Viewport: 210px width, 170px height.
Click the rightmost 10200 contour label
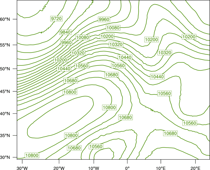click(x=189, y=37)
